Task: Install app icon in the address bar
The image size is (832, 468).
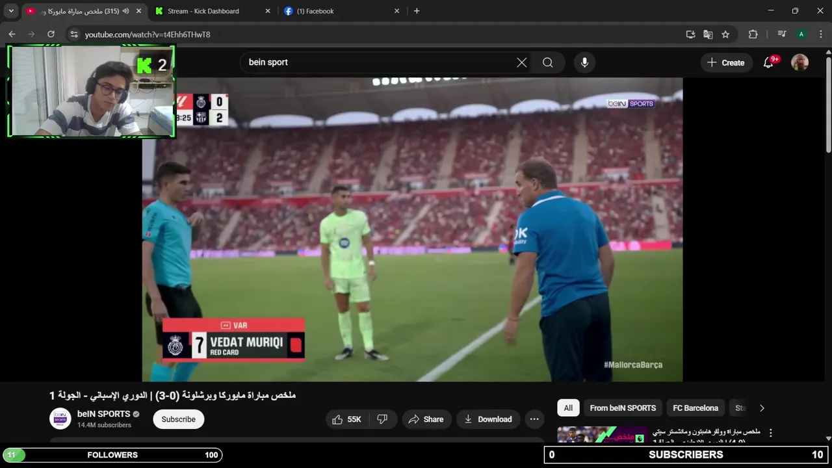Action: [690, 34]
